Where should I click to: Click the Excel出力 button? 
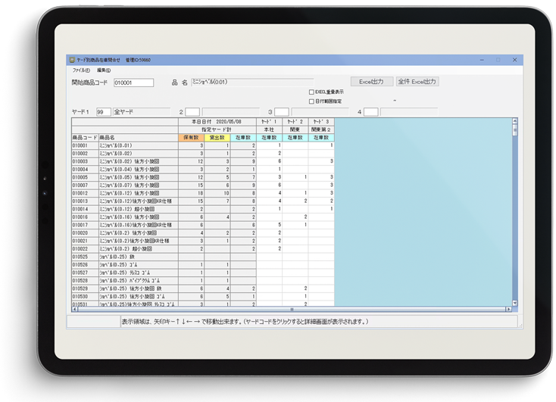[x=372, y=82]
